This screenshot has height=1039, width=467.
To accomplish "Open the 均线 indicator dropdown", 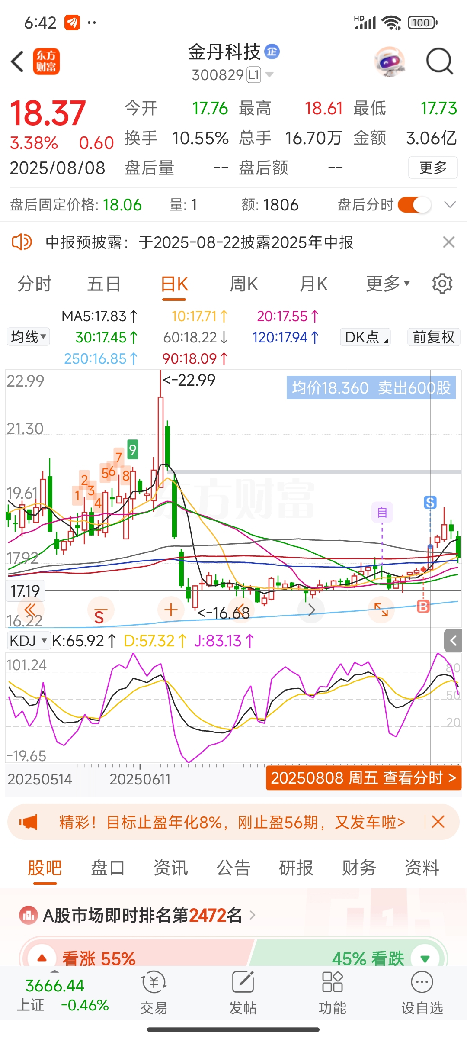I will click(29, 337).
